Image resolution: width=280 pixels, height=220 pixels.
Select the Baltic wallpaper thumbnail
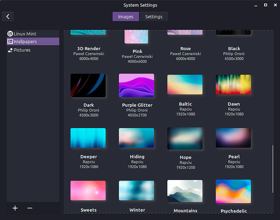185,85
